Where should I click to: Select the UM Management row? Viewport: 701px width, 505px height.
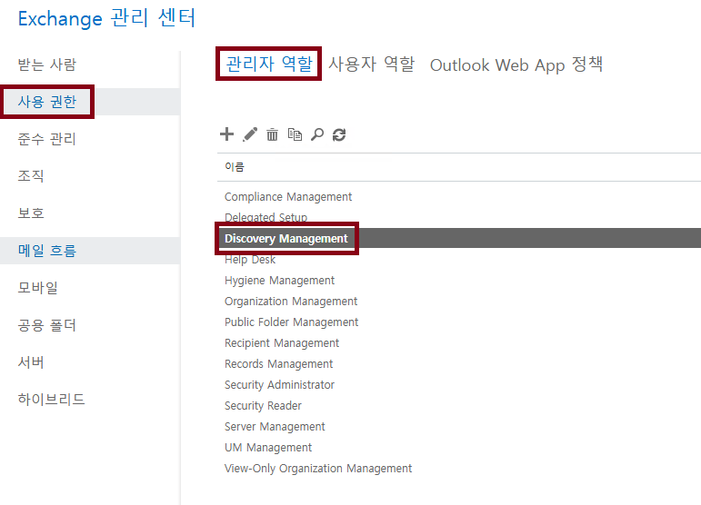(459, 448)
